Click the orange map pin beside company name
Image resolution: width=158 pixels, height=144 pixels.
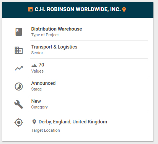(124, 10)
